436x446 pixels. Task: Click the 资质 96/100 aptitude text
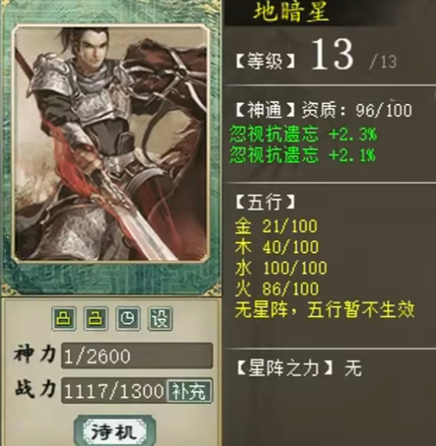point(357,110)
